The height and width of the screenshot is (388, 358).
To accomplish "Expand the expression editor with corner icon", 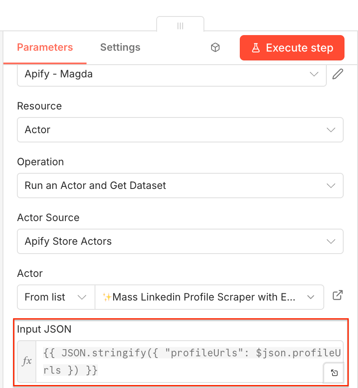I will pyautogui.click(x=334, y=373).
